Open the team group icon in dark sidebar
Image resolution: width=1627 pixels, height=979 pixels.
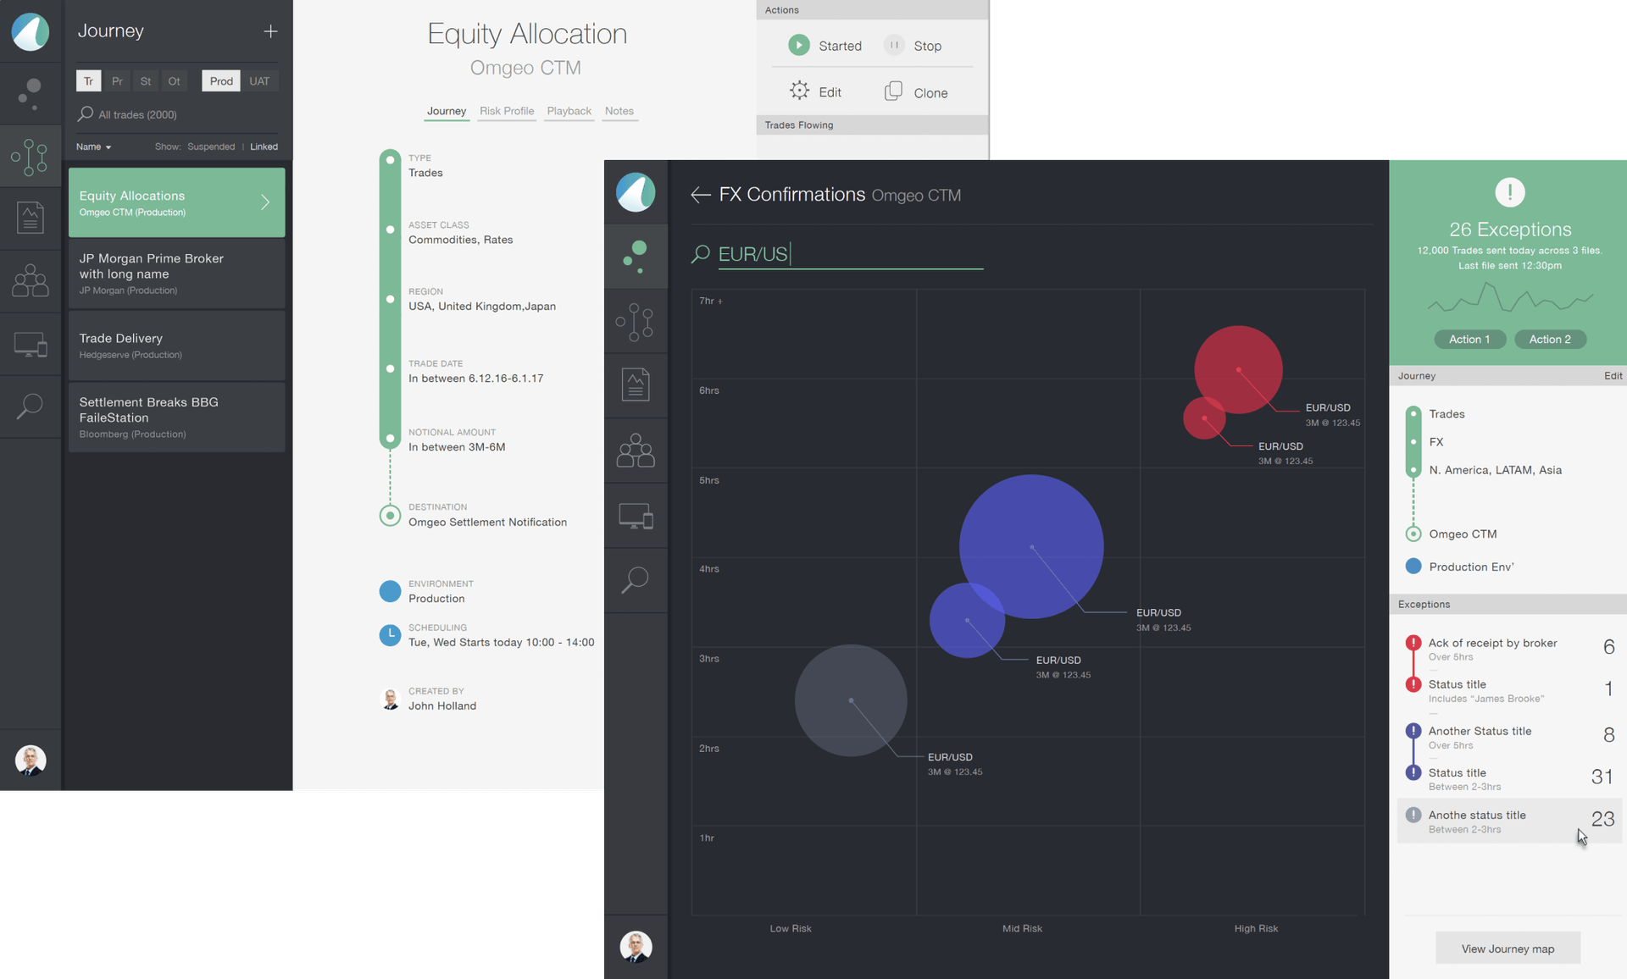click(x=636, y=451)
